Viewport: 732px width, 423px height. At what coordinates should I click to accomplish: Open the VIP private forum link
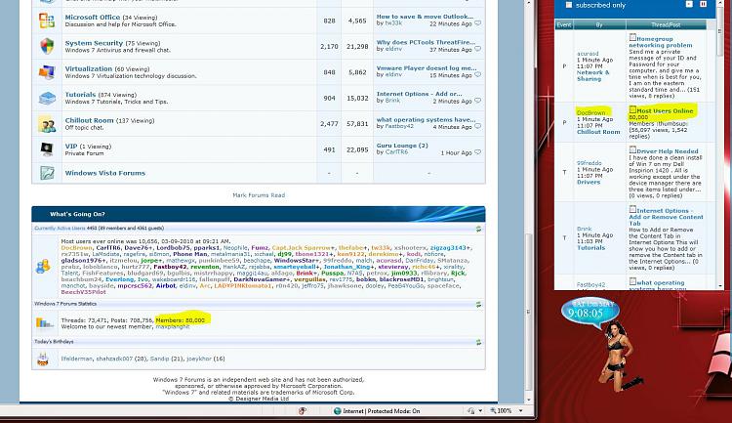[71, 146]
